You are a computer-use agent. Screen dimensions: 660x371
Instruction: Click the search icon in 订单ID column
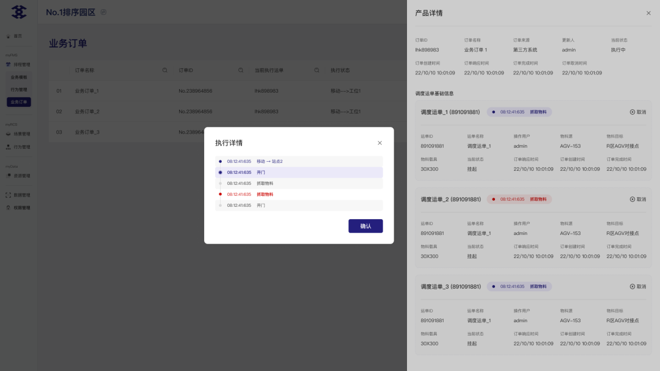[241, 70]
